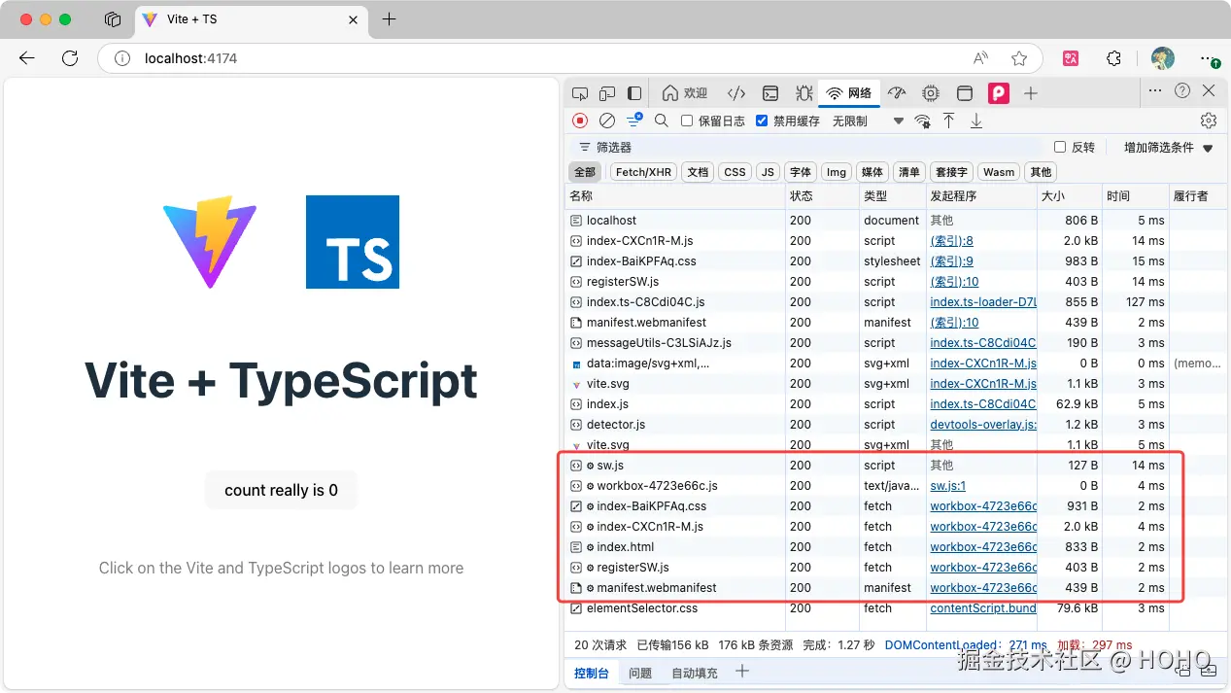Screen dimensions: 1231x693
Task: Go back in browser toolbar
Action: (27, 58)
